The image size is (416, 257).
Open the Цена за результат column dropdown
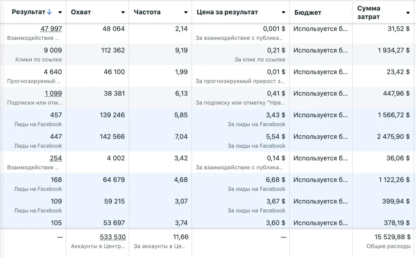pos(284,12)
